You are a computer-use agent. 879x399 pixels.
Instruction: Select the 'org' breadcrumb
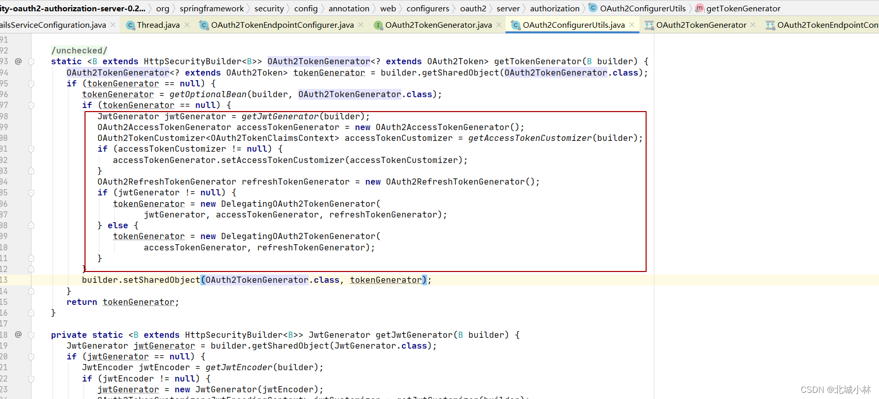(163, 8)
